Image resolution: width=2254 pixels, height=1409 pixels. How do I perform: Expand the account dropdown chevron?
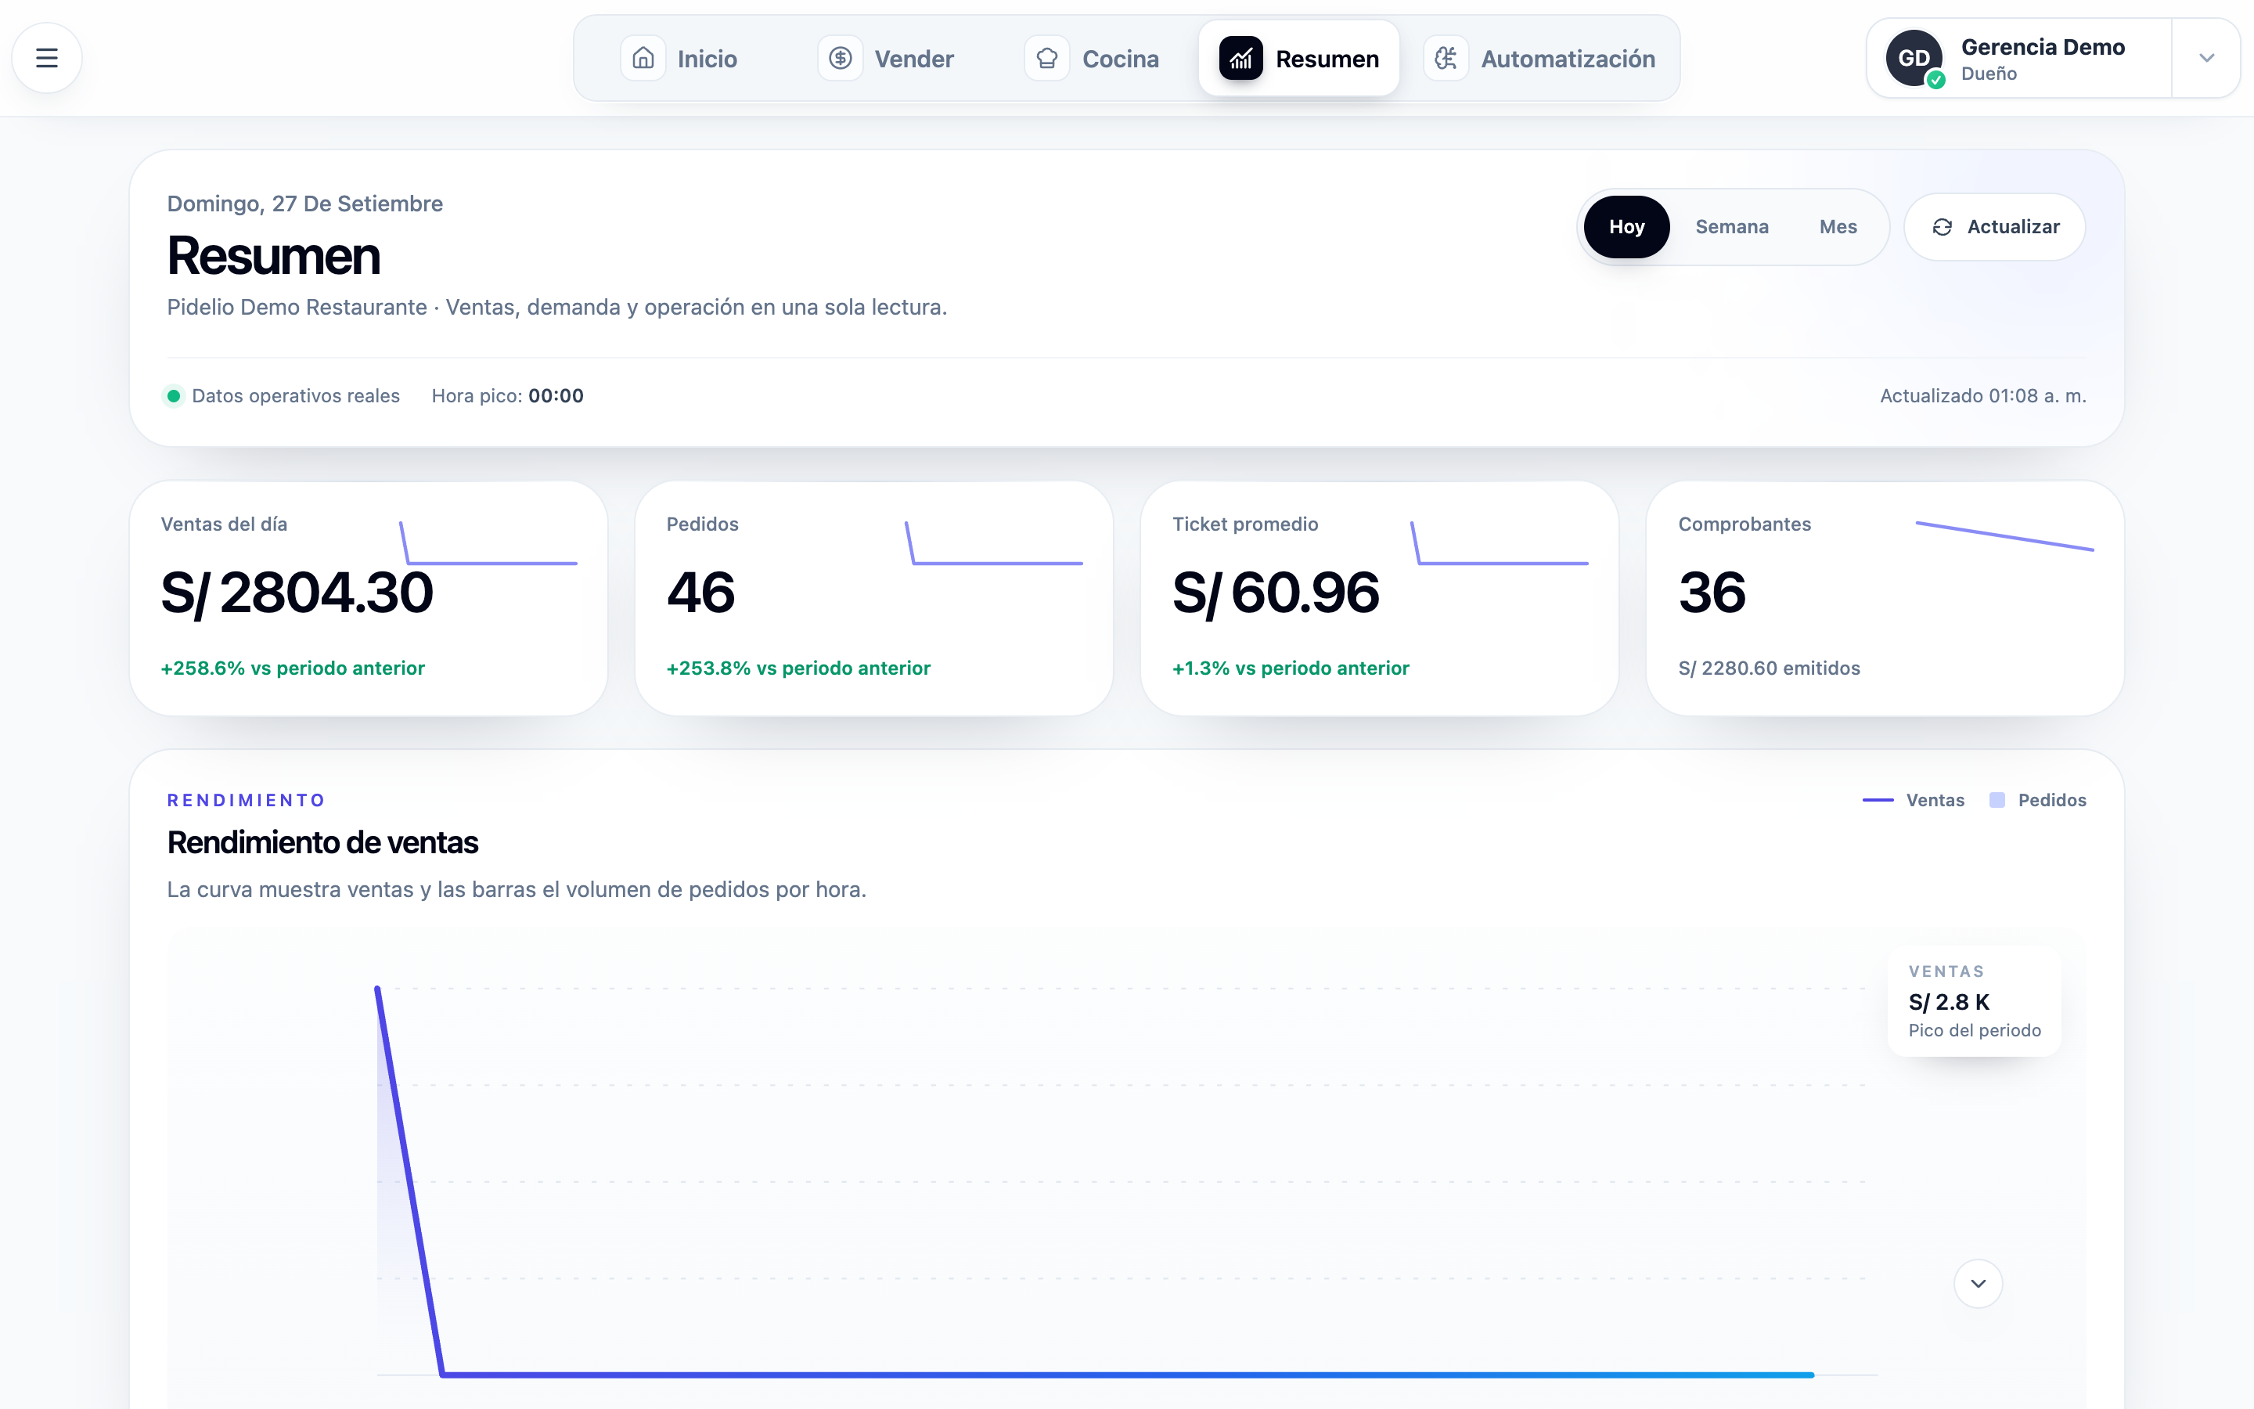coord(2205,58)
